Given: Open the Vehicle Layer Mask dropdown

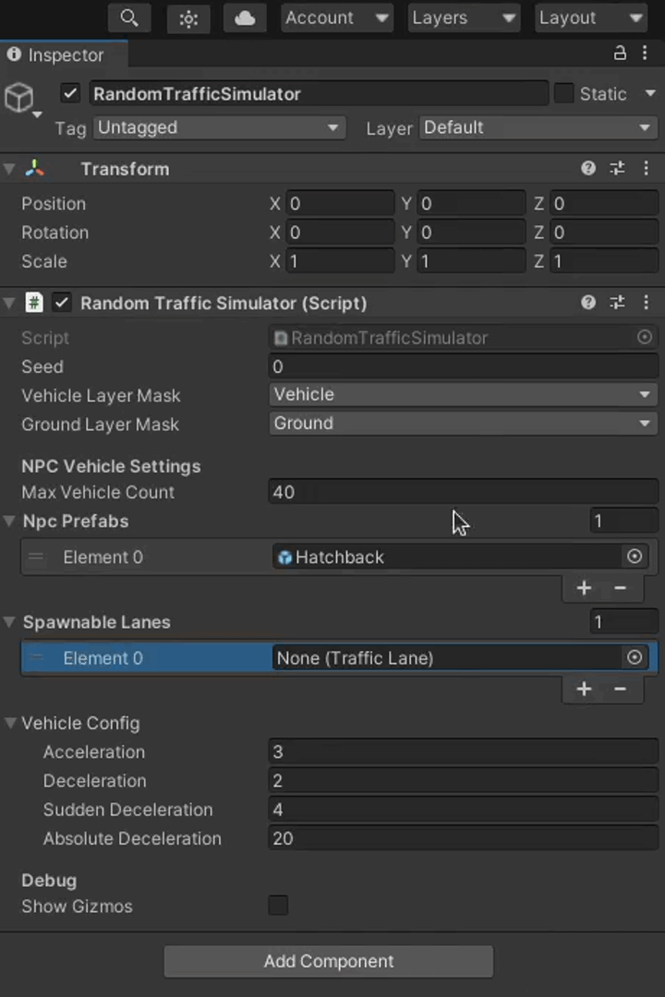Looking at the screenshot, I should [x=463, y=395].
